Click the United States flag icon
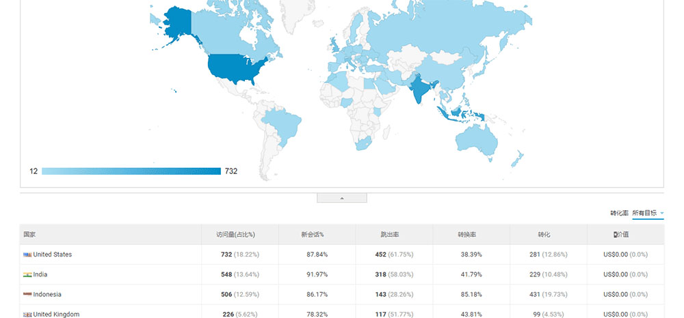684x318 pixels. click(x=27, y=255)
